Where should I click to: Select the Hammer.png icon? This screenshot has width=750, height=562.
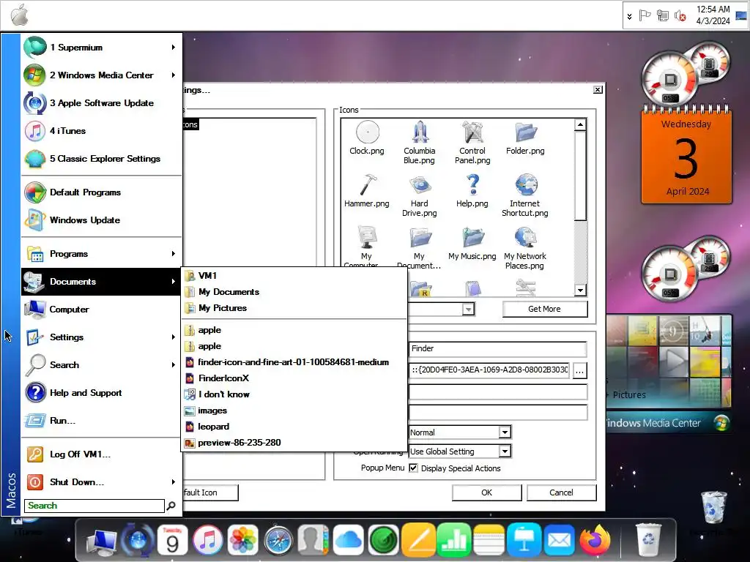pos(367,190)
